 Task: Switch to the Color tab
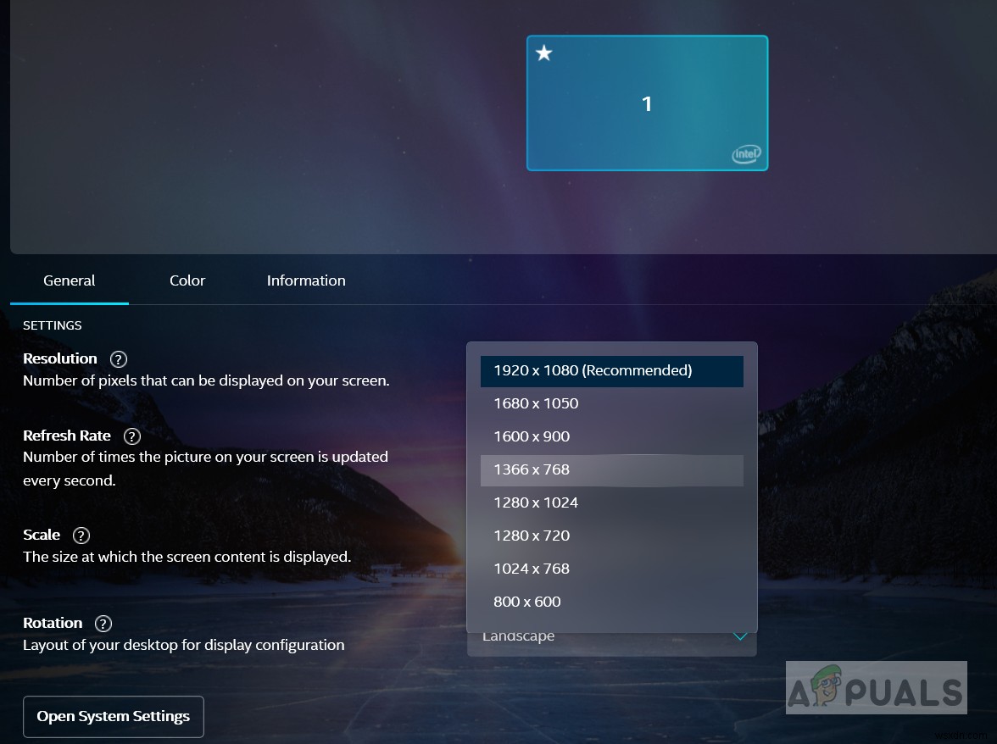point(187,280)
